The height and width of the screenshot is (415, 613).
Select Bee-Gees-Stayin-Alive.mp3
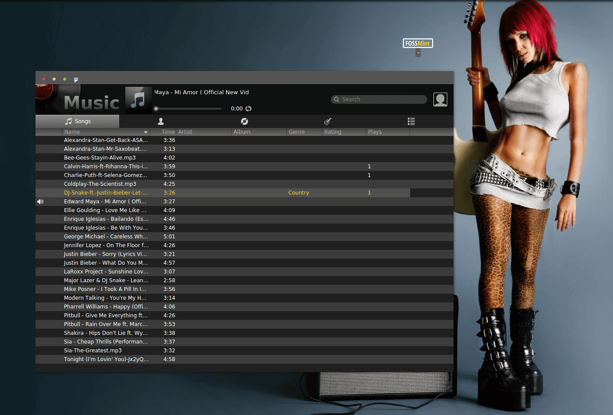click(x=100, y=158)
